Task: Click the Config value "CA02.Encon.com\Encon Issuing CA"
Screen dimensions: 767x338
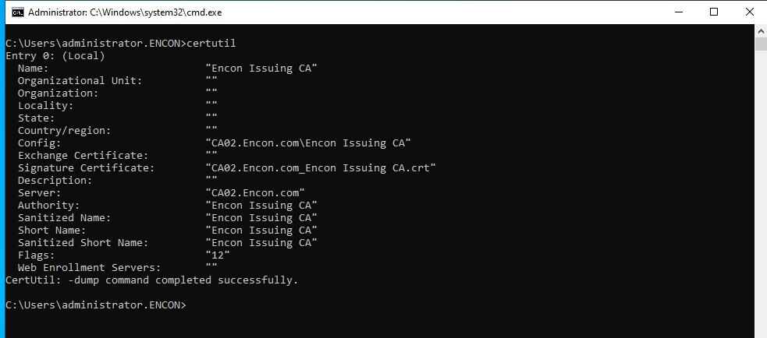Action: 307,143
